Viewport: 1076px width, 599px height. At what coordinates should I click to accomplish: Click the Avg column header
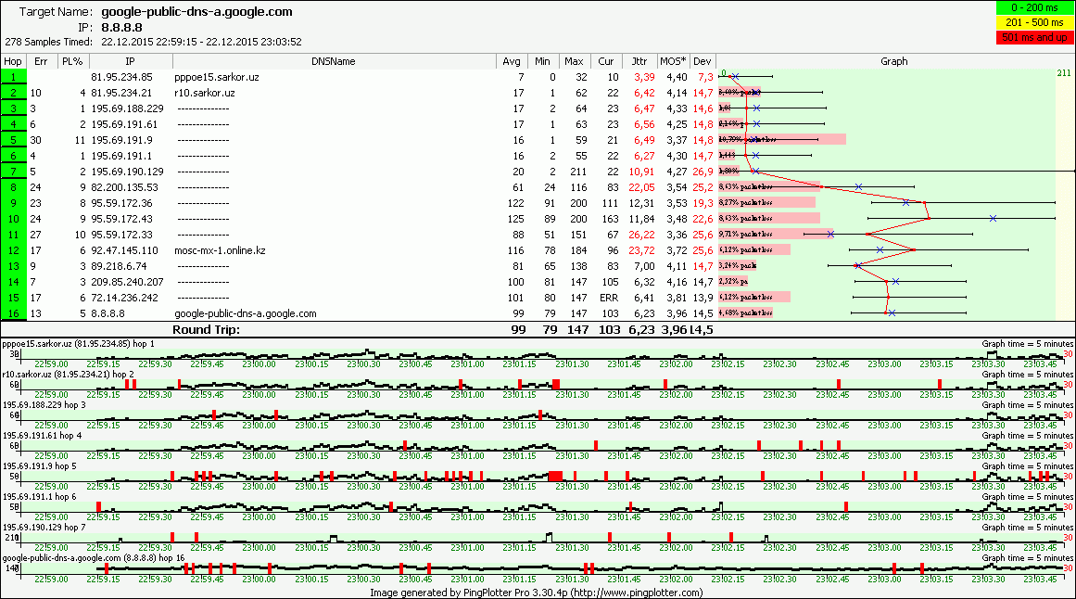click(x=511, y=61)
